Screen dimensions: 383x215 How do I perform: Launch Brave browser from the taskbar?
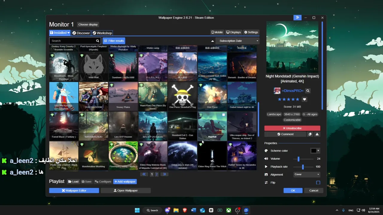pos(185,210)
